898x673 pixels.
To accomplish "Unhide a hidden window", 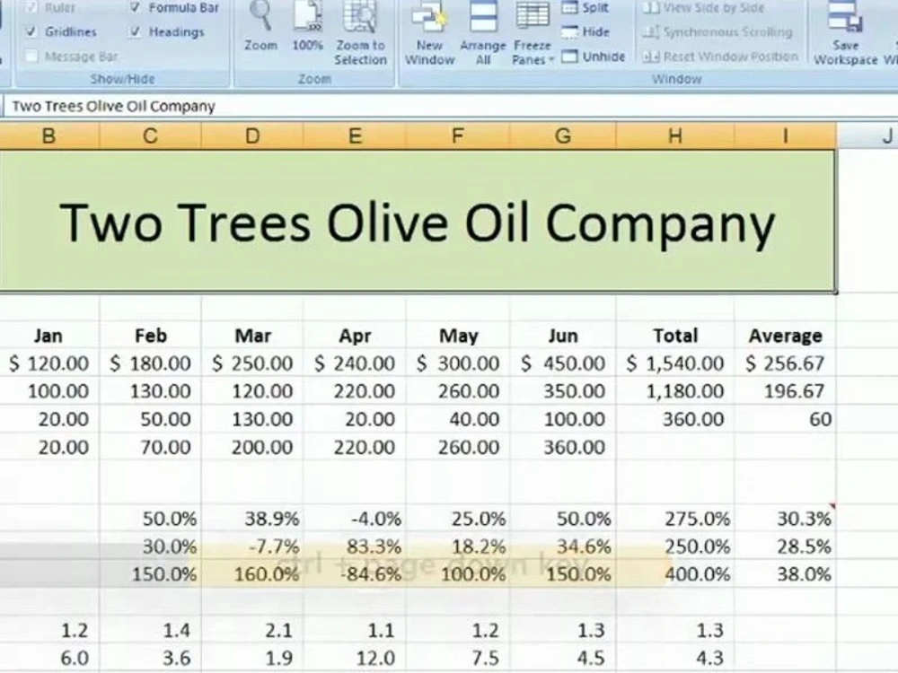I will (593, 57).
